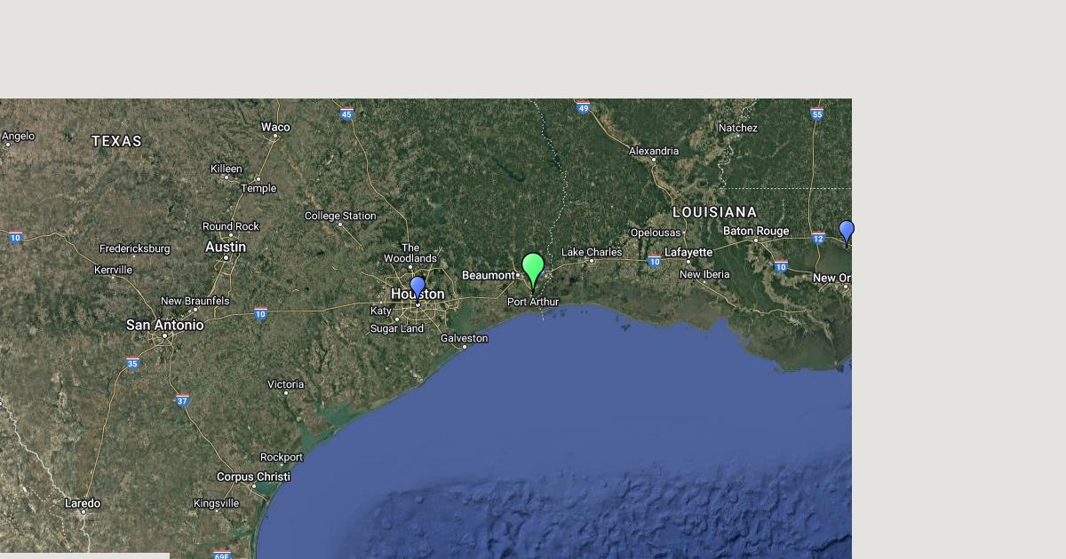Select the blue pin east of Baton Rouge

[x=847, y=232]
